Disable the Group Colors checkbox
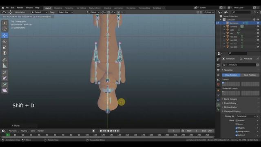 pyautogui.click(x=237, y=131)
